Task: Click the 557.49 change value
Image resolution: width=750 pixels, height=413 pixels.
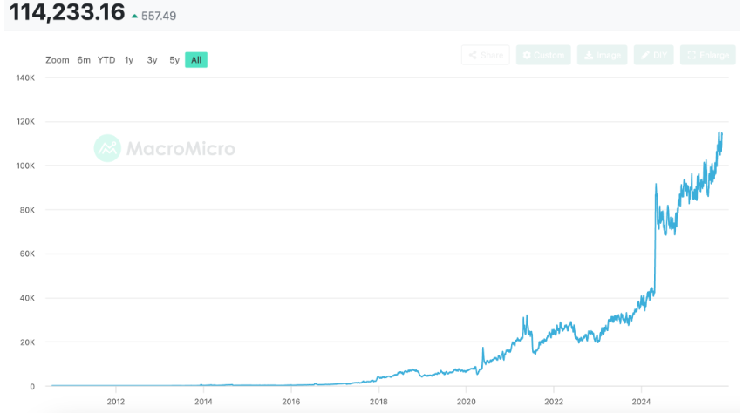Action: (x=165, y=16)
